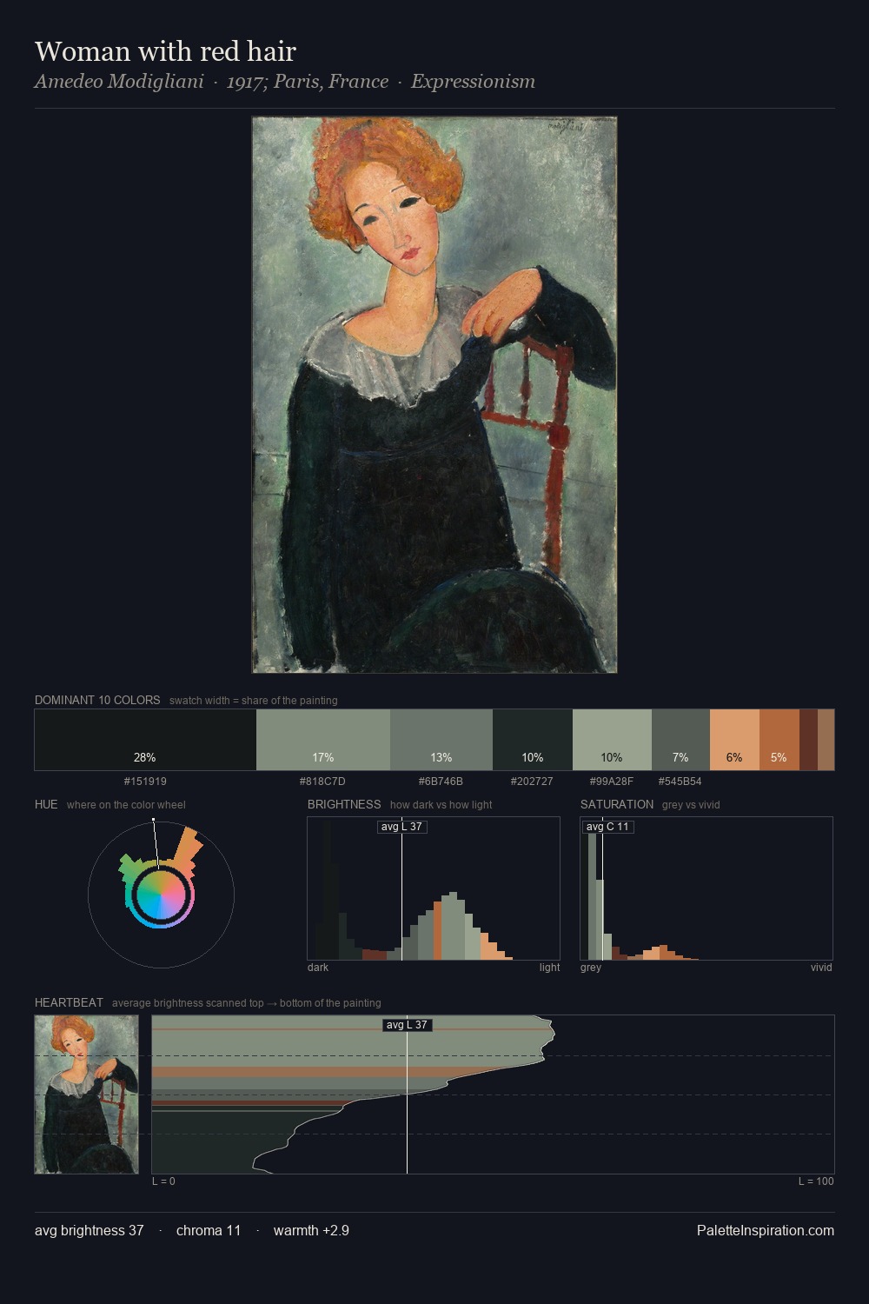869x1304 pixels.
Task: Click the large Modigliani painting image
Action: [434, 395]
